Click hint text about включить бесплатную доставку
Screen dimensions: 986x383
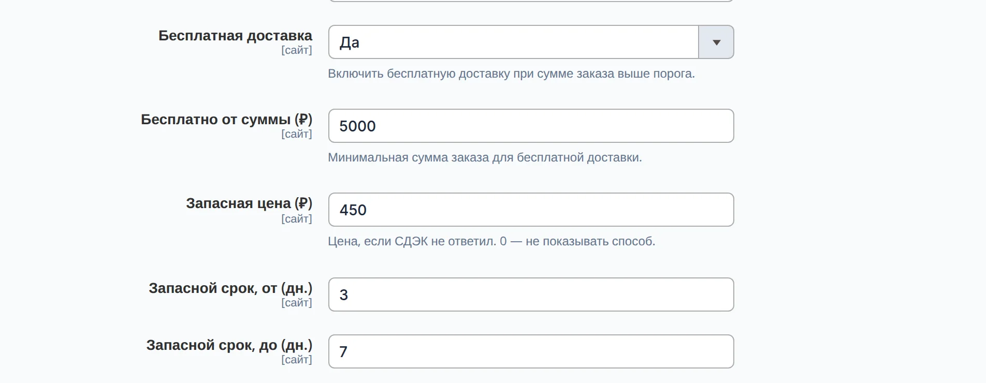pos(511,73)
